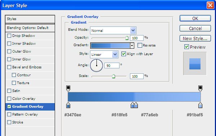Click the Scale value field
The height and width of the screenshot is (136, 216).
click(x=137, y=76)
